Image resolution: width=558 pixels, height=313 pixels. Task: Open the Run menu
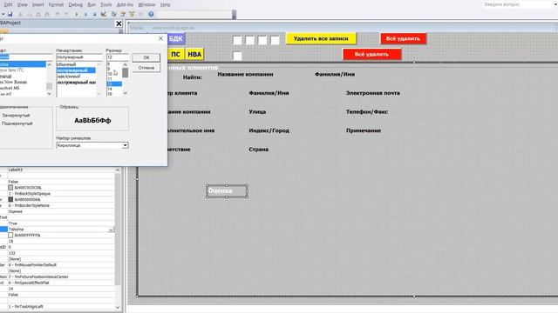pyautogui.click(x=92, y=4)
